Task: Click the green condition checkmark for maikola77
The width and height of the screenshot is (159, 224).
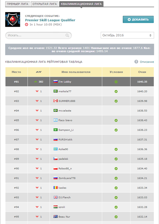Action: pyautogui.click(x=116, y=92)
